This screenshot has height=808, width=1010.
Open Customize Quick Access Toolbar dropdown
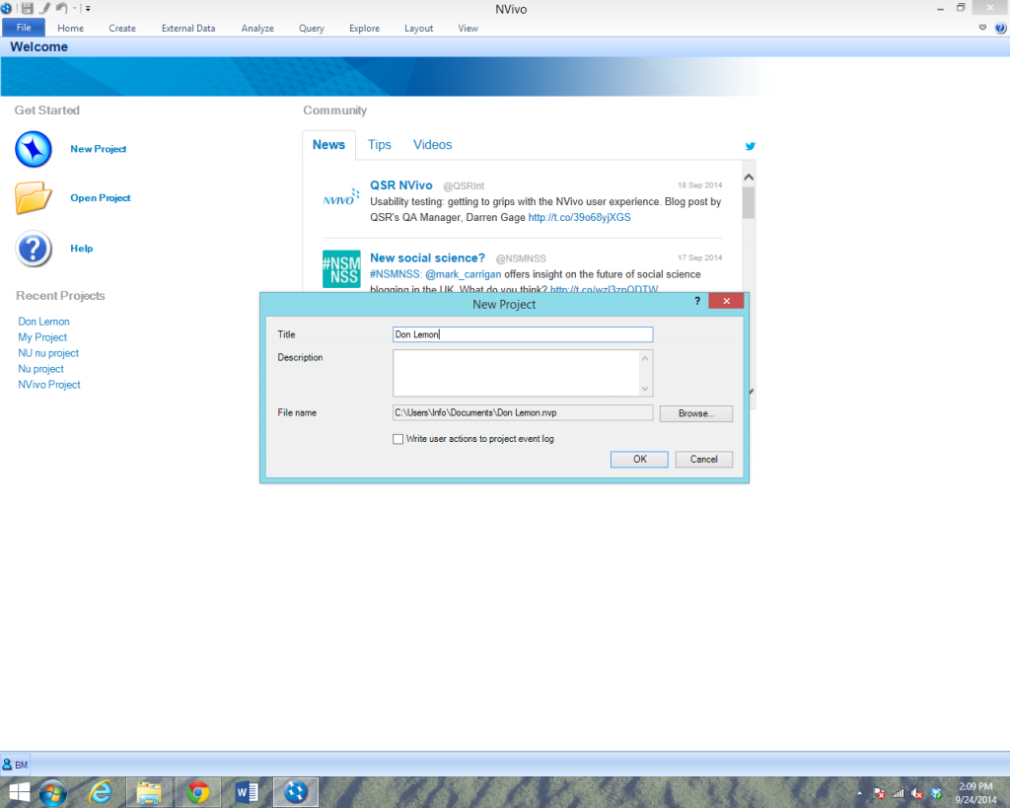pyautogui.click(x=88, y=9)
